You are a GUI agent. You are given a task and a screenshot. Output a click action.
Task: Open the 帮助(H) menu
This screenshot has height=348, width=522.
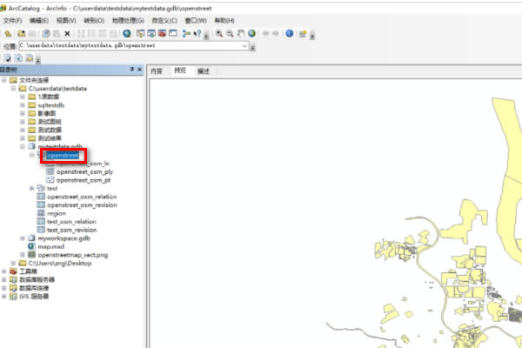[224, 21]
